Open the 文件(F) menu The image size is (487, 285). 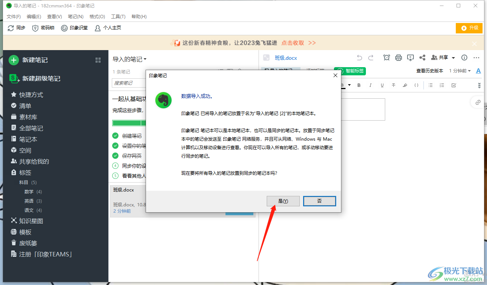coord(14,17)
